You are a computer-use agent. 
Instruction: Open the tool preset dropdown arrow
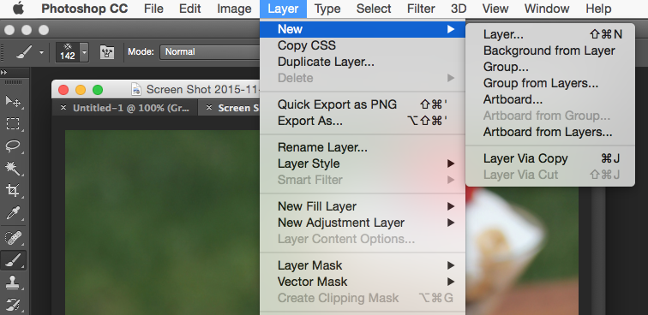pos(41,52)
